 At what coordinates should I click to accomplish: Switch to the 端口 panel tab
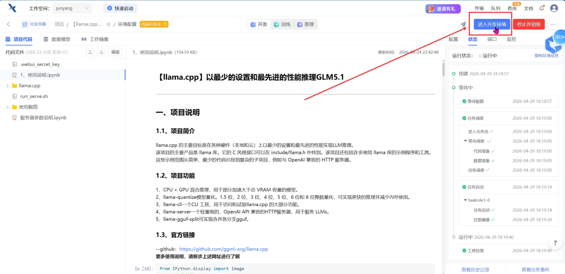point(492,39)
